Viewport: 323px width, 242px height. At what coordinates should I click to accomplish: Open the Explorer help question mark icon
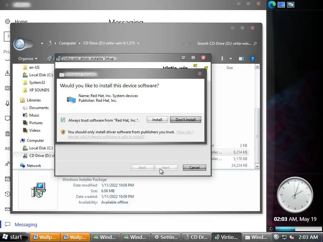pyautogui.click(x=253, y=59)
